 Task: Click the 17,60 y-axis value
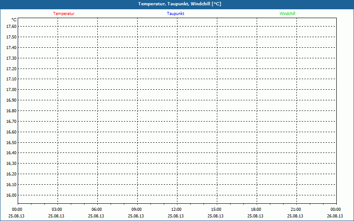12,27
